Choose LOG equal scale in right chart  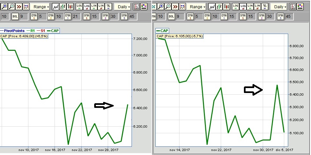click(x=235, y=7)
